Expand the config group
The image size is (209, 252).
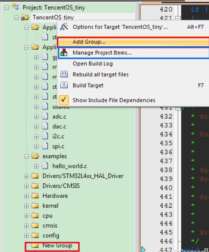click(27, 236)
